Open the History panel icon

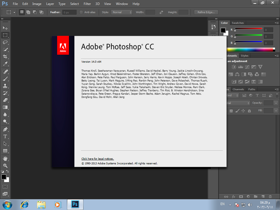pos(213,27)
